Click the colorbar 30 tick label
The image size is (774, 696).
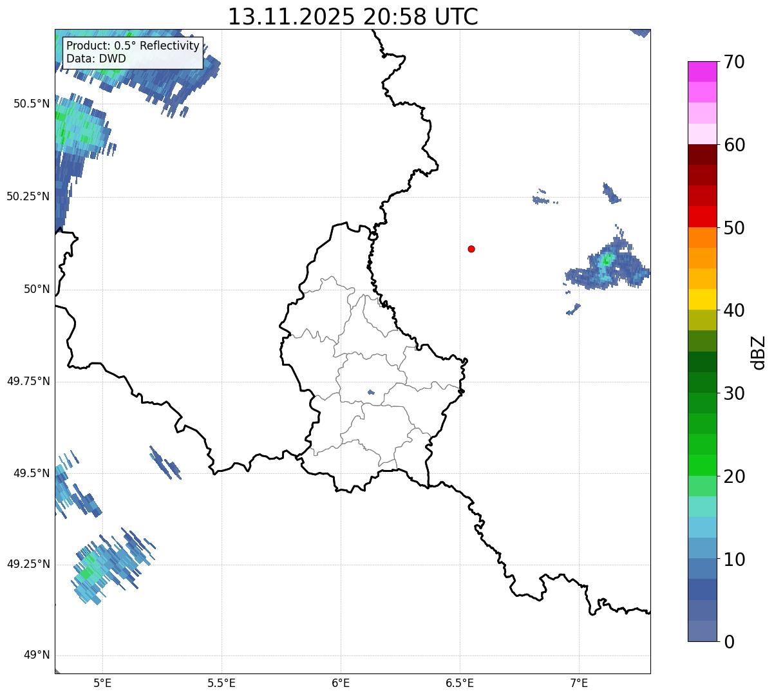click(734, 393)
